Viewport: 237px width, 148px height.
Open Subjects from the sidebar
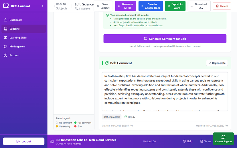23,29
